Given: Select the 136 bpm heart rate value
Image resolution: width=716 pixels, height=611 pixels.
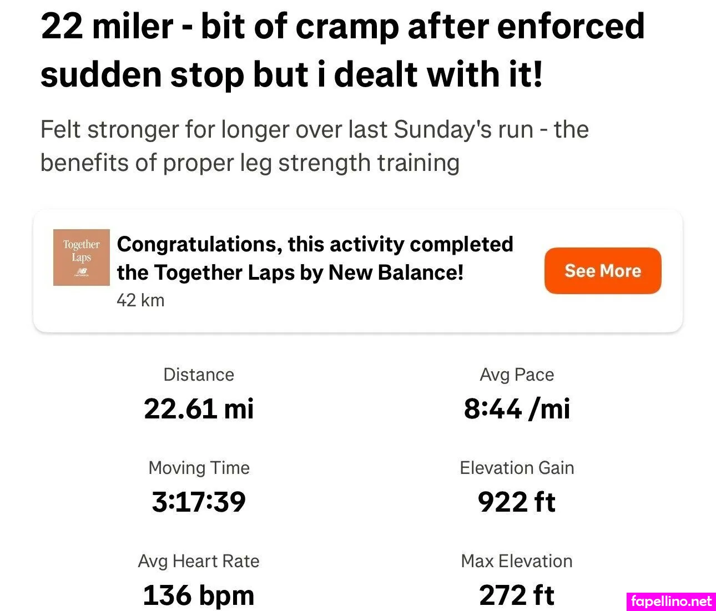Looking at the screenshot, I should coord(199,595).
